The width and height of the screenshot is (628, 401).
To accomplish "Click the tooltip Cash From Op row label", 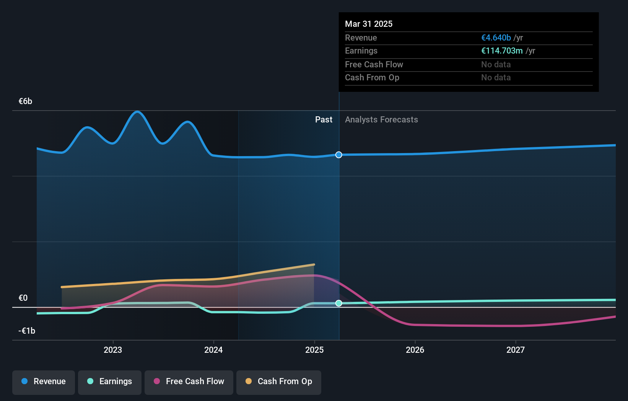I will point(372,77).
